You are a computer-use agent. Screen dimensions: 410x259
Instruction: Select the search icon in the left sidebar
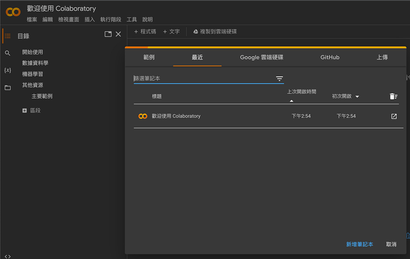tap(8, 53)
